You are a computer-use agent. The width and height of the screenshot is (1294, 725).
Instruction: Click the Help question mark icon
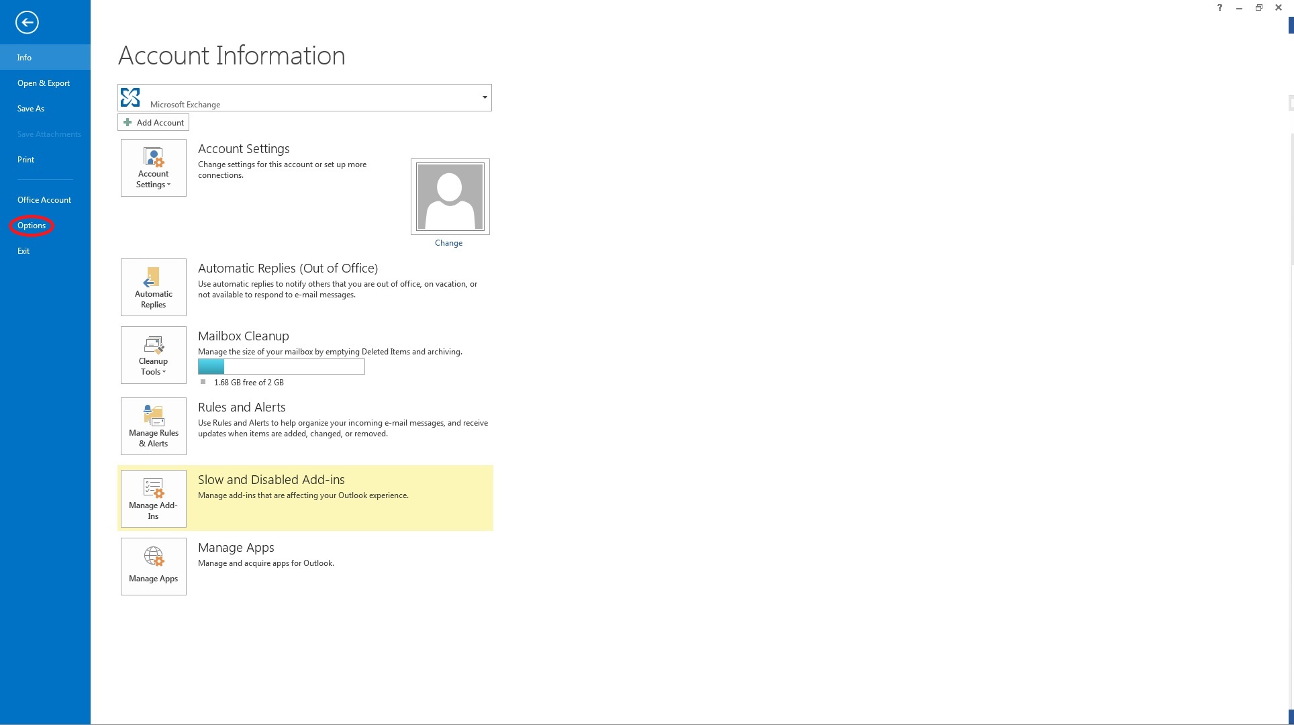coord(1220,7)
